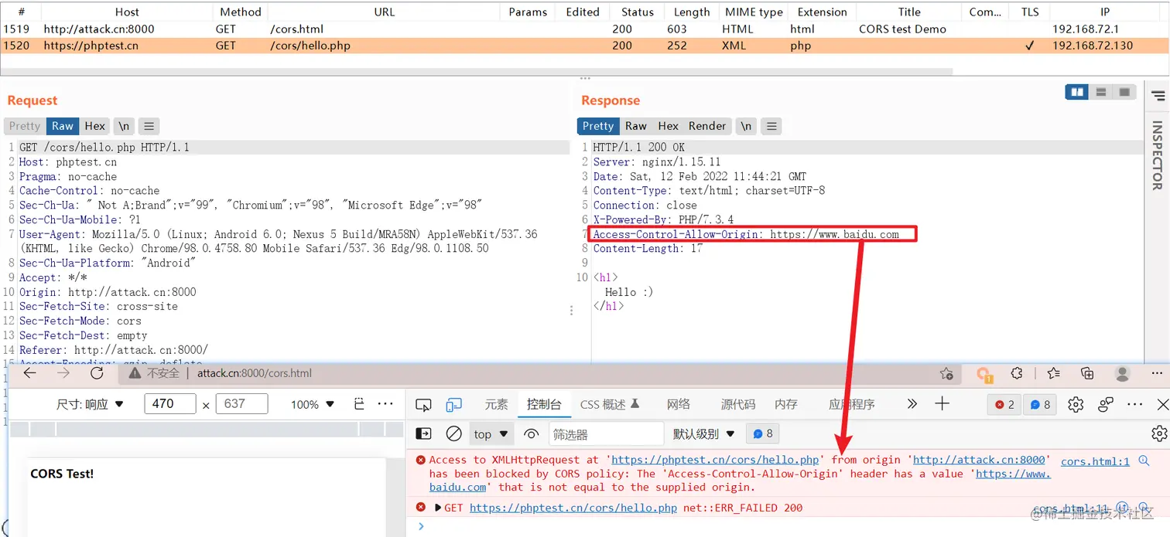Switch Request view to Hex

coord(95,126)
